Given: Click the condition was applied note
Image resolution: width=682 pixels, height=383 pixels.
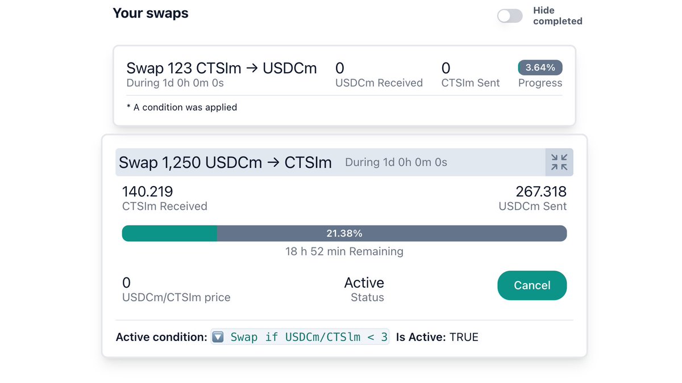Looking at the screenshot, I should click(x=182, y=107).
